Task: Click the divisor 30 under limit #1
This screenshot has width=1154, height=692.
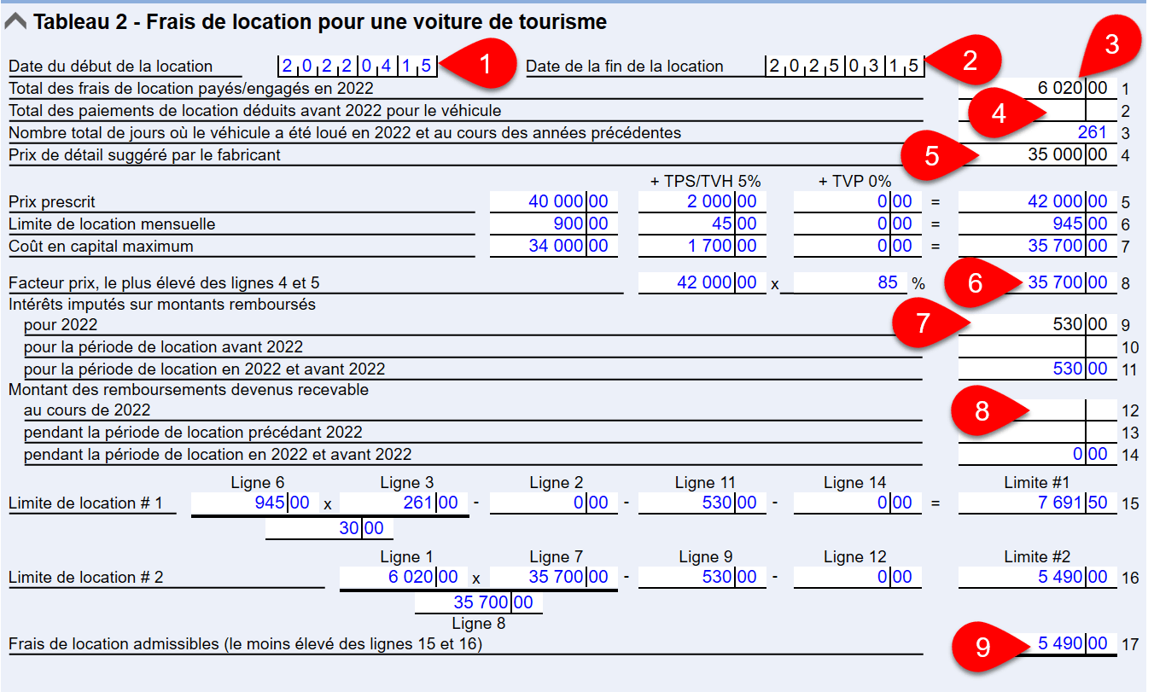Action: point(329,528)
